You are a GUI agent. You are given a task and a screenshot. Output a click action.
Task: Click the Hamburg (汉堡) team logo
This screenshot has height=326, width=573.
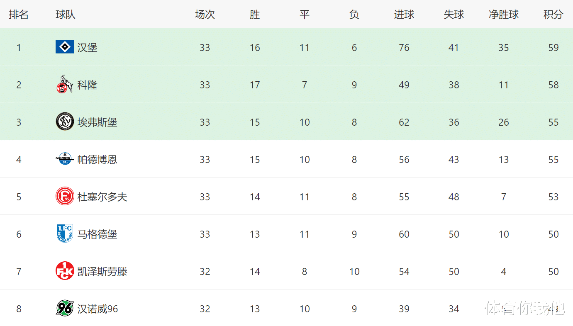(65, 47)
